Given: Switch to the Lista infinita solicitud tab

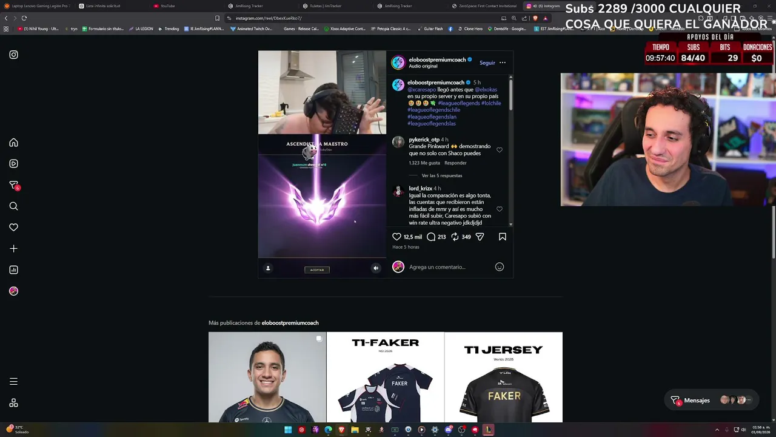Looking at the screenshot, I should 109,6.
